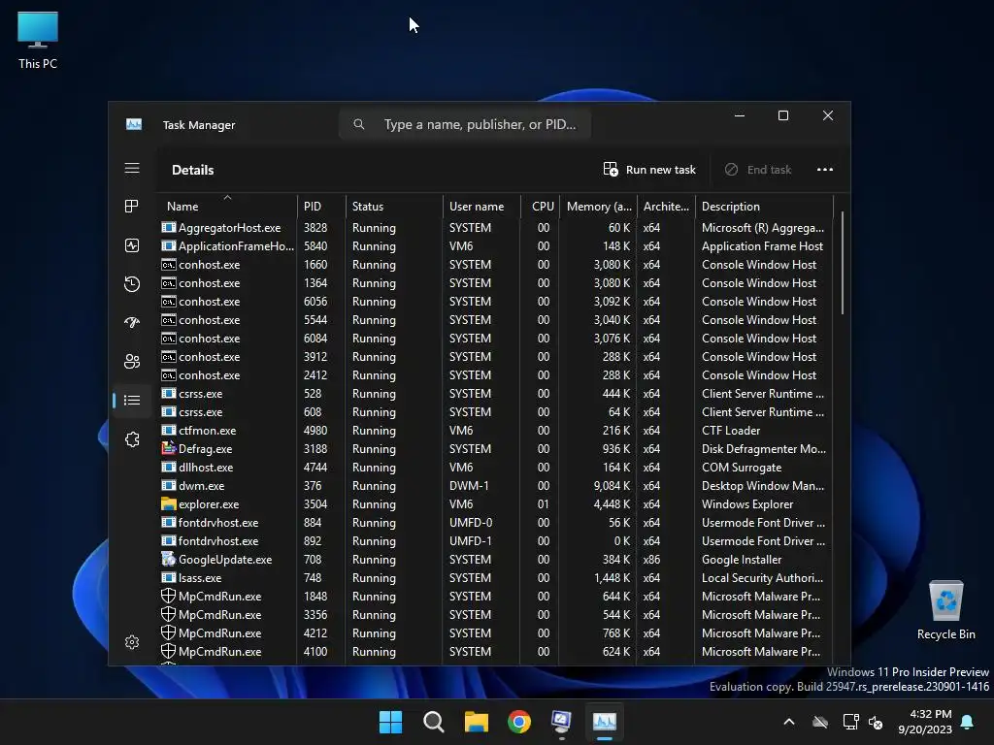Screen dimensions: 994x745
Task: Select conhost.exe with PID 6056
Action: (x=496, y=302)
